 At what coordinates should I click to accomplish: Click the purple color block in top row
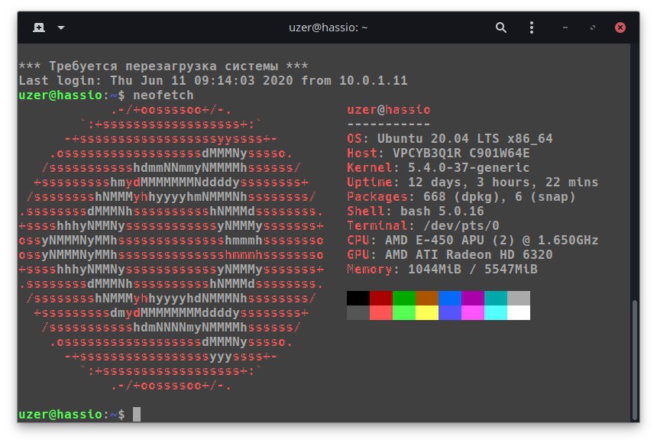tap(473, 298)
